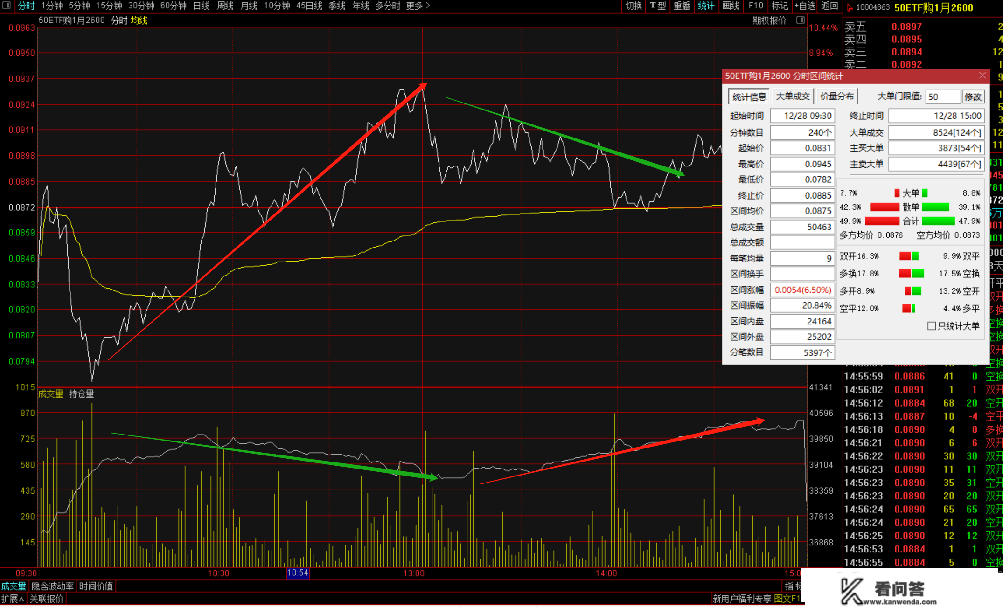Activate the 画线 drawing tool

tap(731, 6)
